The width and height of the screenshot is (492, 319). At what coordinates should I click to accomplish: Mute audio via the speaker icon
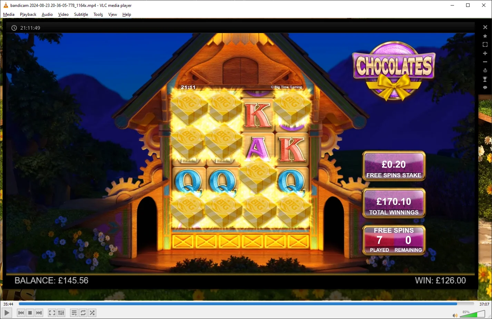point(455,315)
